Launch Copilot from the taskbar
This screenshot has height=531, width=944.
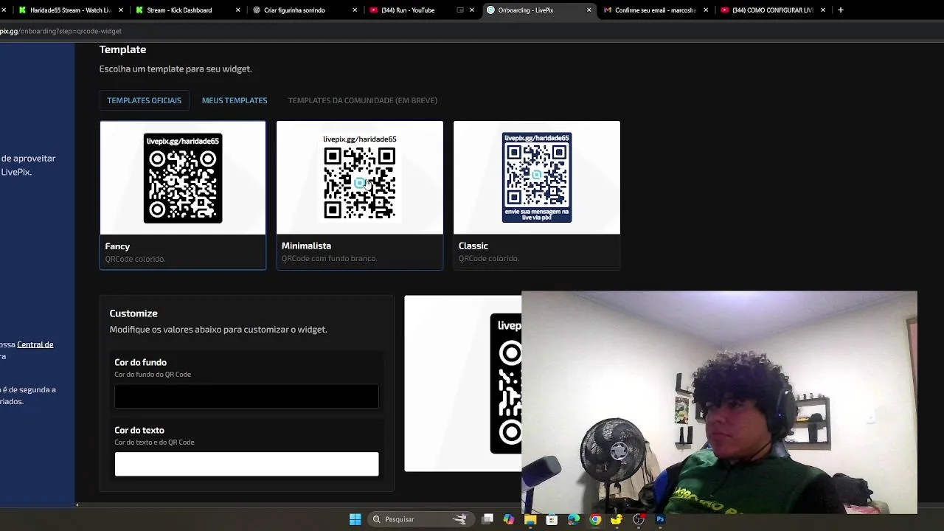pyautogui.click(x=509, y=519)
